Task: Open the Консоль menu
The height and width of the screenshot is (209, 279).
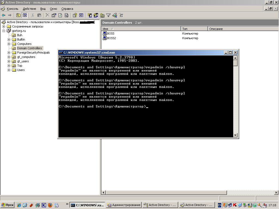Action: [x=13, y=9]
